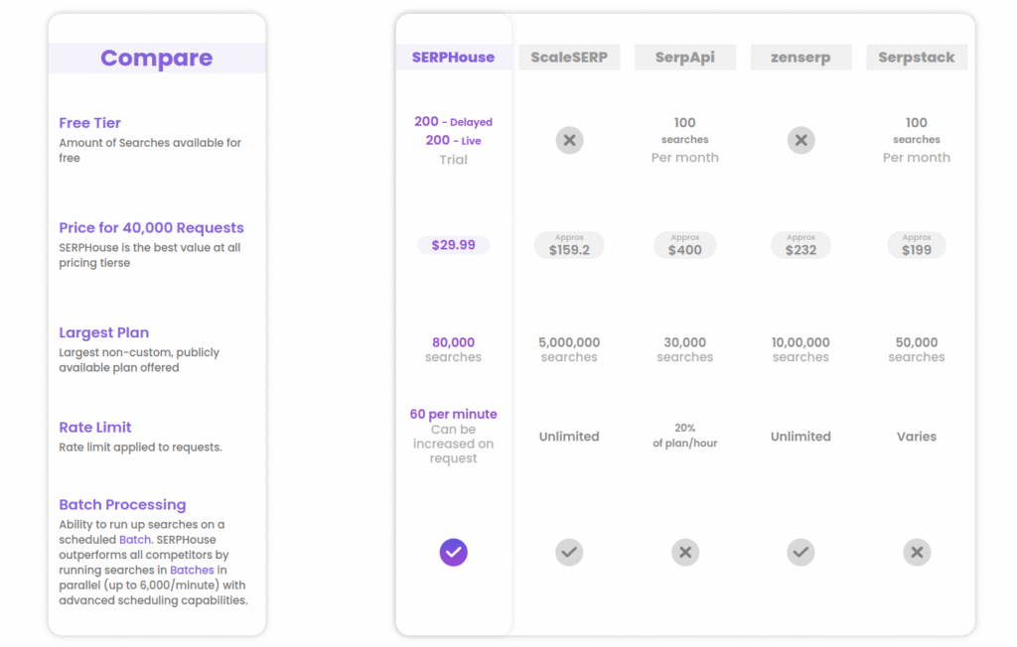The image size is (1017, 647).
Task: Click the purple SERPHouse batch processing checkmark
Action: coord(453,552)
